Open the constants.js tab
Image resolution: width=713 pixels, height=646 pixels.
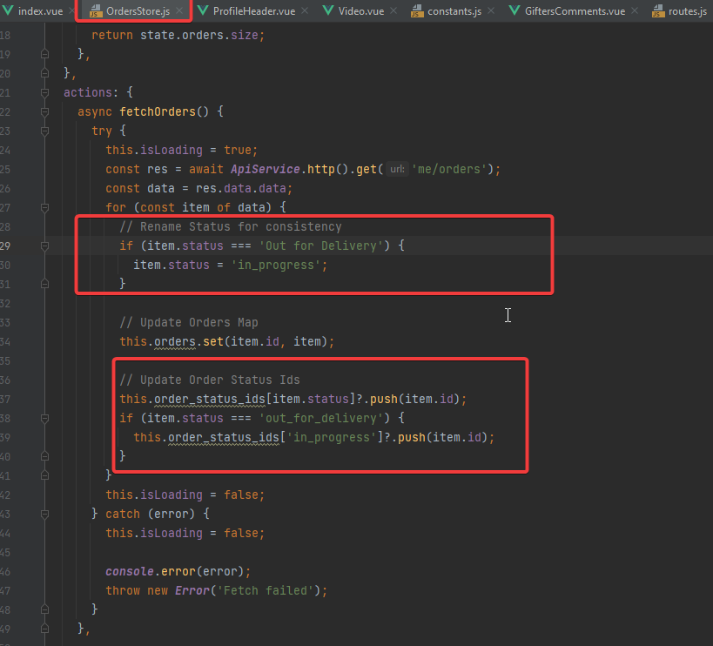click(x=454, y=11)
